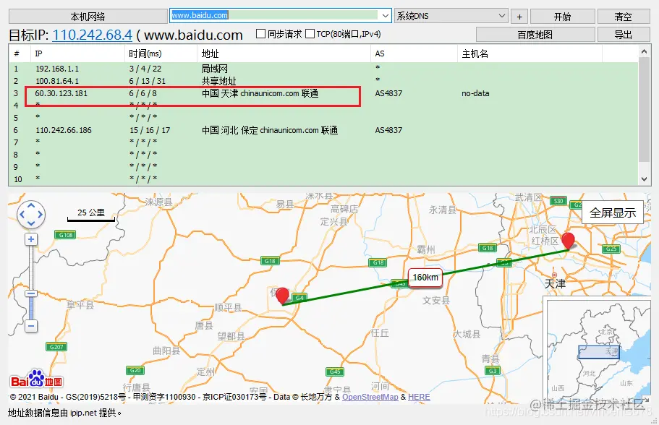
Task: Click the G207 highway badge
Action: pos(56,346)
